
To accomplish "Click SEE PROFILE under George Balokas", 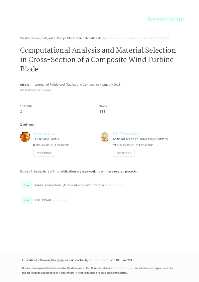I will point(44,153).
